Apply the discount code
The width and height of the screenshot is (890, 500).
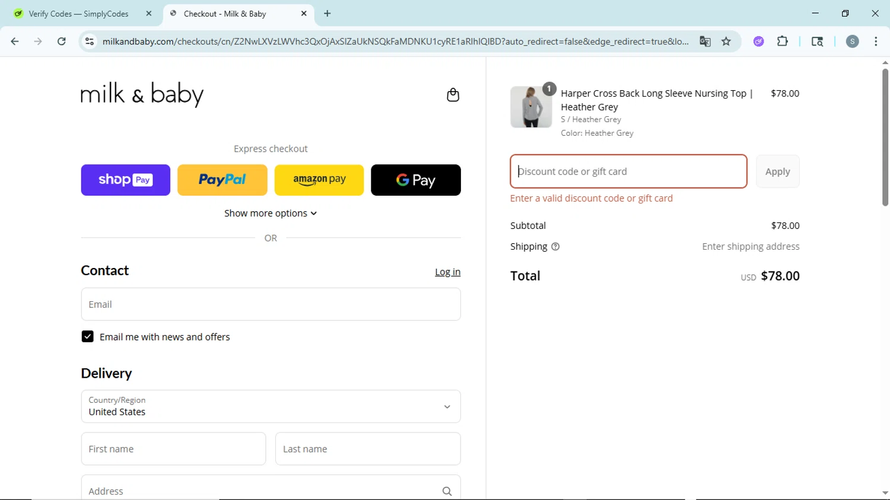point(778,171)
